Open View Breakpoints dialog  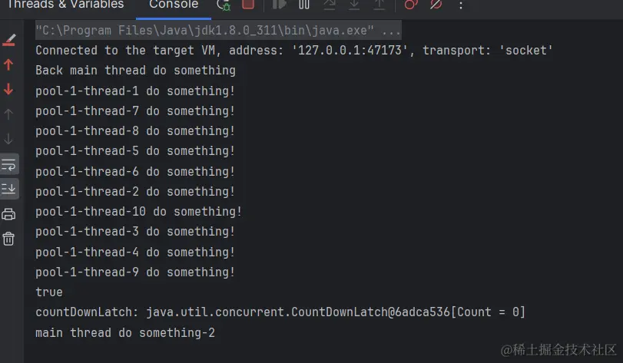pos(411,5)
